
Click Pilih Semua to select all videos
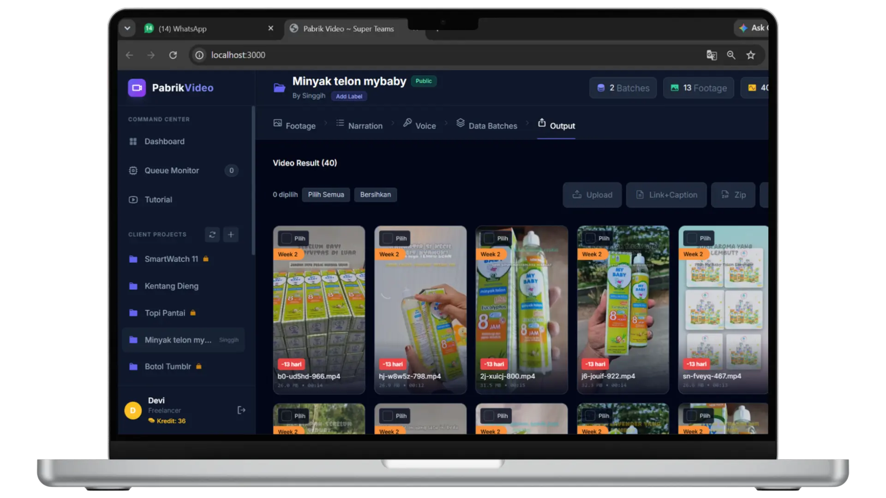[326, 195]
